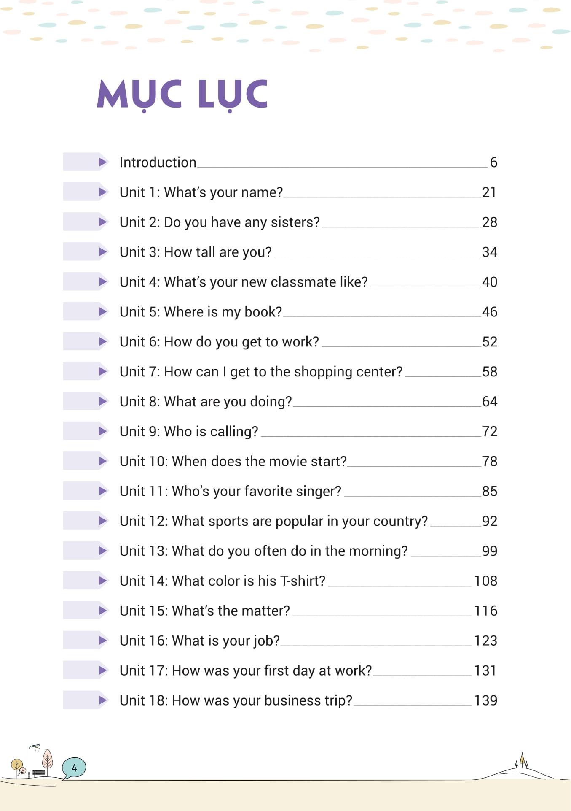Open Unit 3: How tall are you?
The height and width of the screenshot is (811, 571).
click(x=196, y=252)
